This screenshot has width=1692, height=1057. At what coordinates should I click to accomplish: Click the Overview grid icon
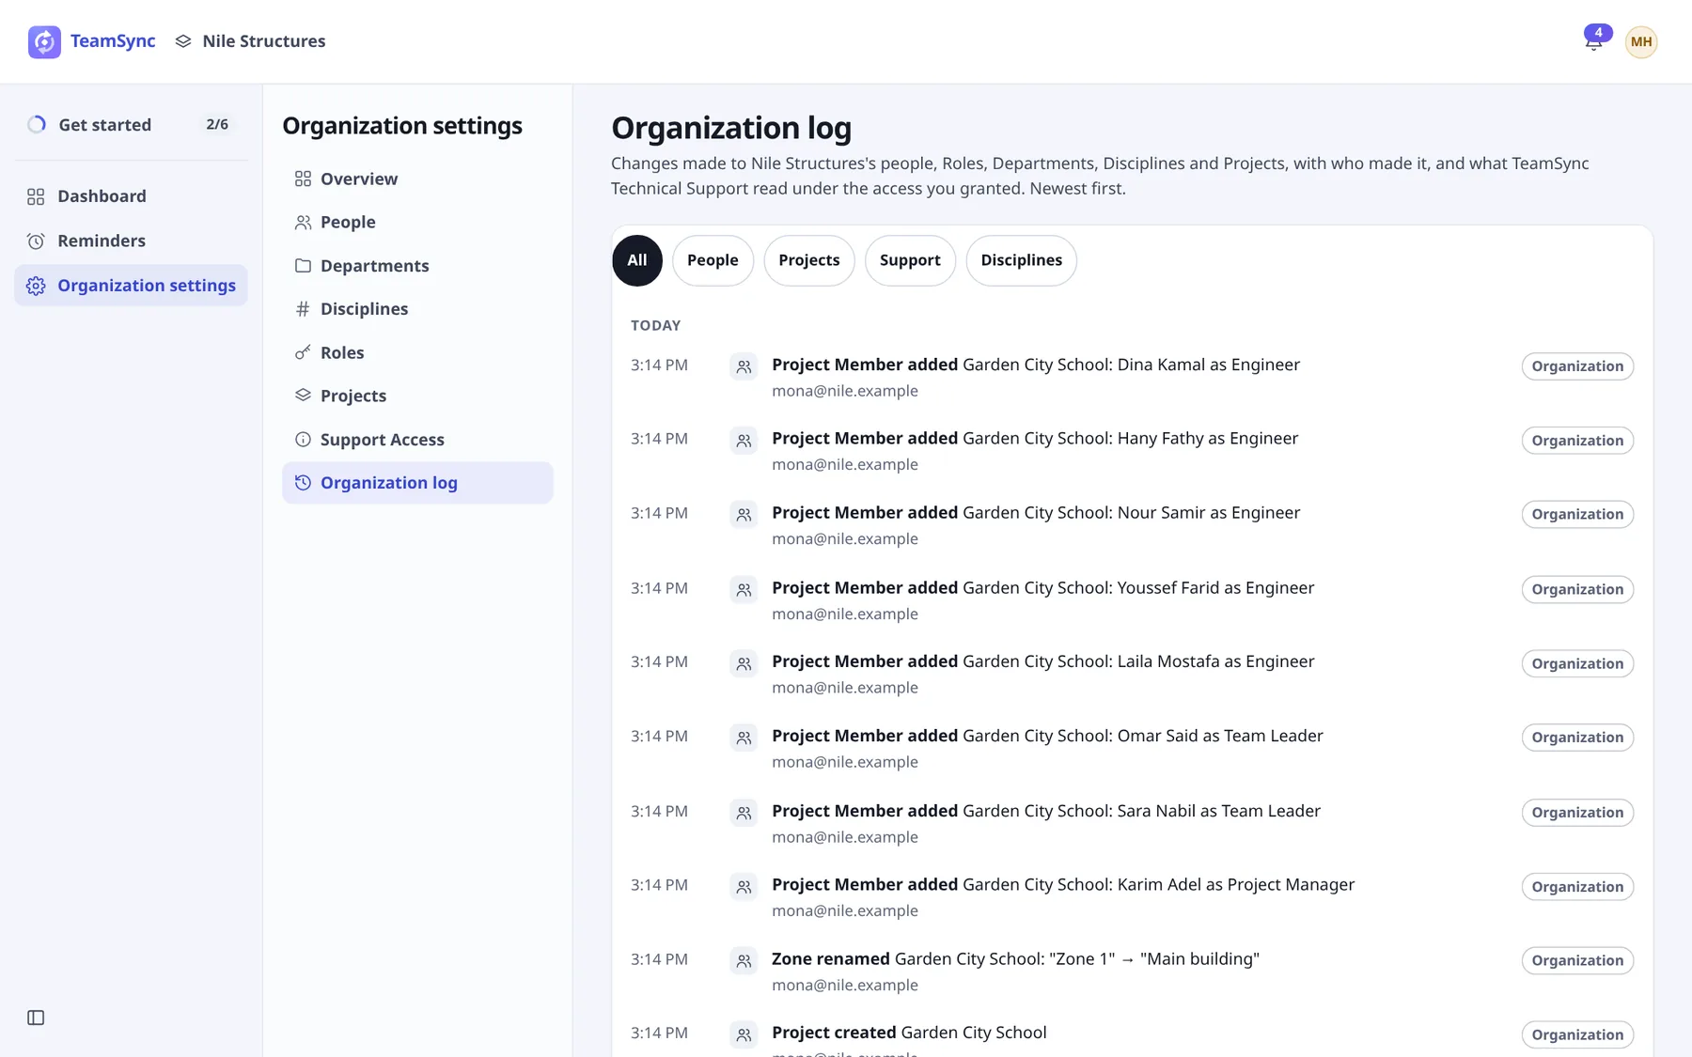(303, 179)
